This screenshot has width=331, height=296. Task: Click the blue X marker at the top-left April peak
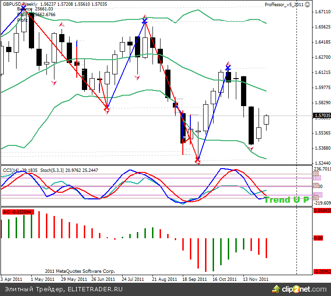pos(23,9)
